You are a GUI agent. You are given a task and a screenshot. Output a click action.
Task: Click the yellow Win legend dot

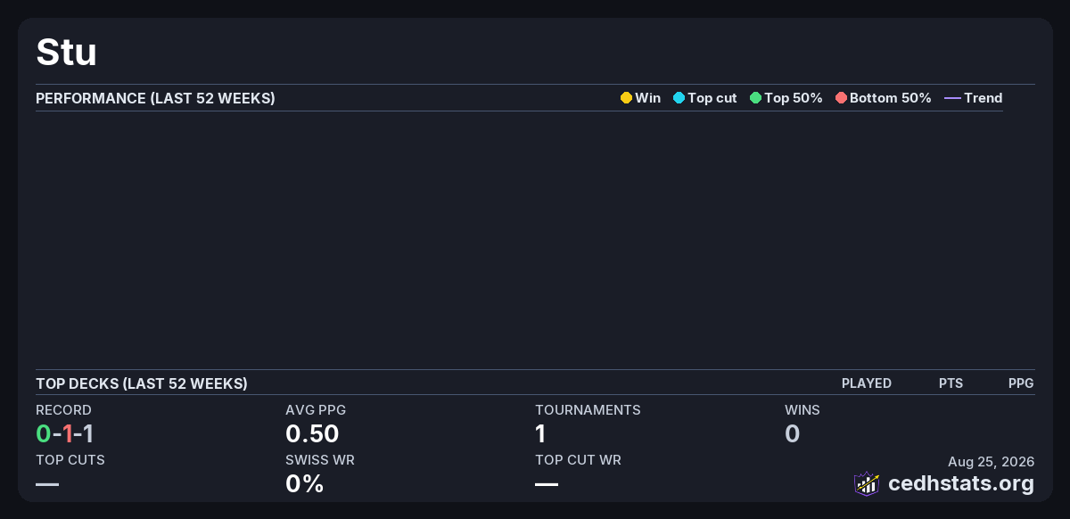tap(626, 98)
